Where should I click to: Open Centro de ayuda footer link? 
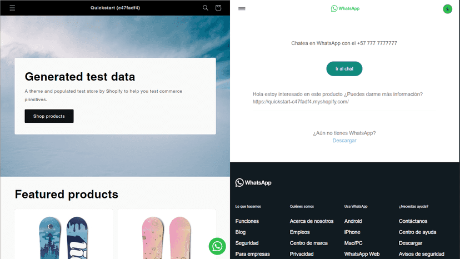click(417, 232)
